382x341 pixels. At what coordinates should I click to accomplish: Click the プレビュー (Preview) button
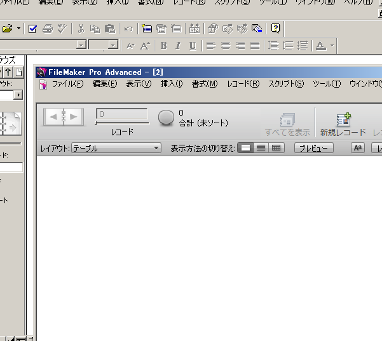[313, 148]
